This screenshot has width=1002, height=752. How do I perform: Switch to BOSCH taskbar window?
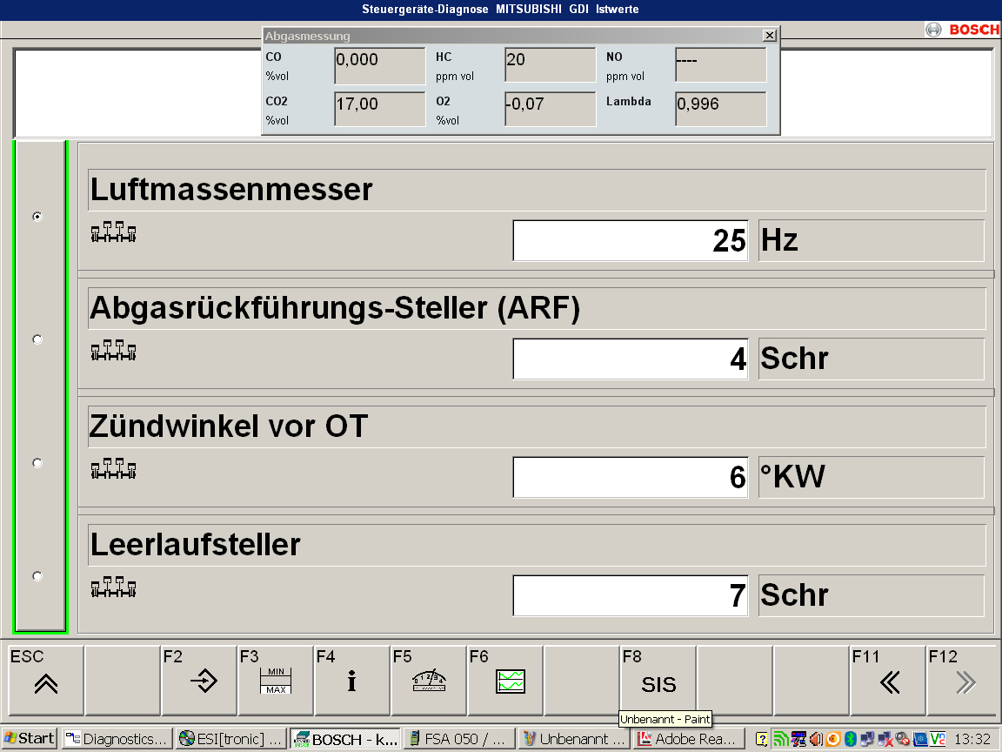pos(345,739)
